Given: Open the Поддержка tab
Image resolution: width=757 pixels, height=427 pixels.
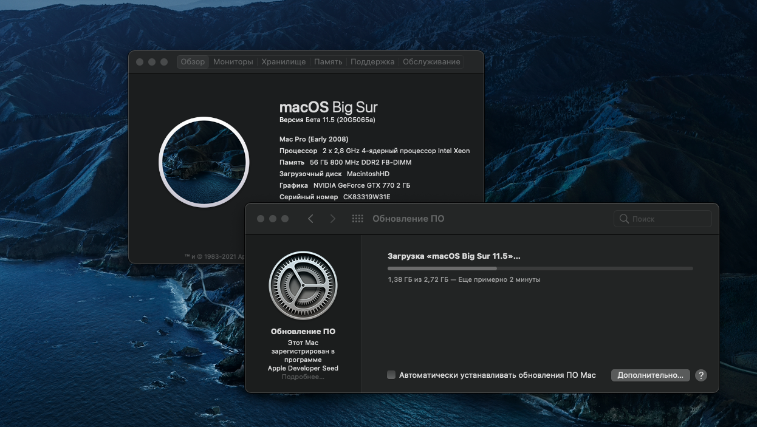Looking at the screenshot, I should (x=372, y=62).
